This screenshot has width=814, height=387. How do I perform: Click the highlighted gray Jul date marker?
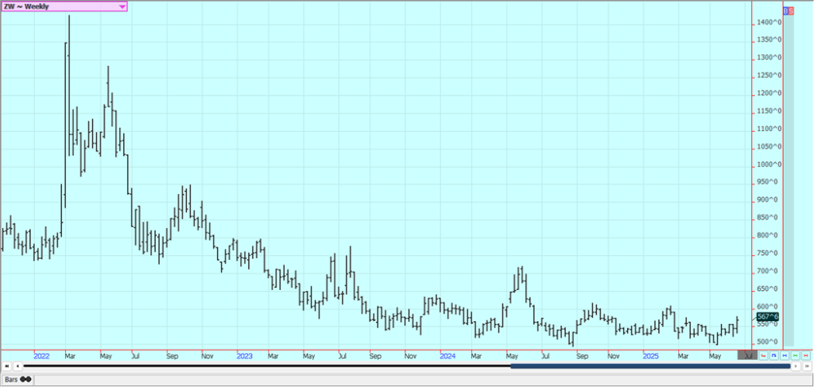747,355
